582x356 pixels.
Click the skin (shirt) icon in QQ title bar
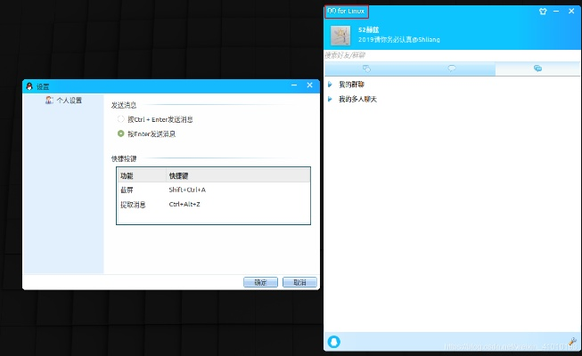[x=544, y=12]
